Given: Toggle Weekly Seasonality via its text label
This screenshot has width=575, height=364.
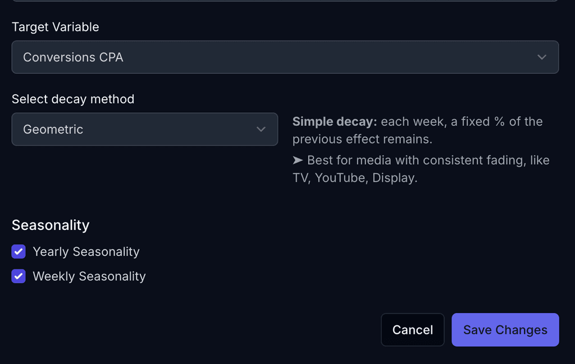Looking at the screenshot, I should tap(89, 276).
